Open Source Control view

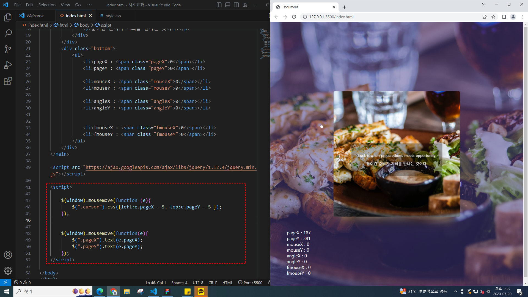[8, 49]
